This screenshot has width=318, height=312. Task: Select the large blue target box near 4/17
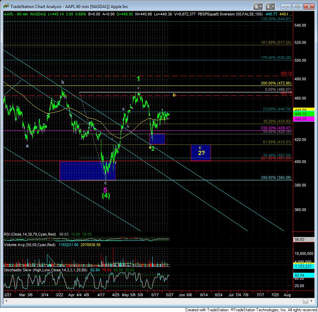click(x=88, y=171)
